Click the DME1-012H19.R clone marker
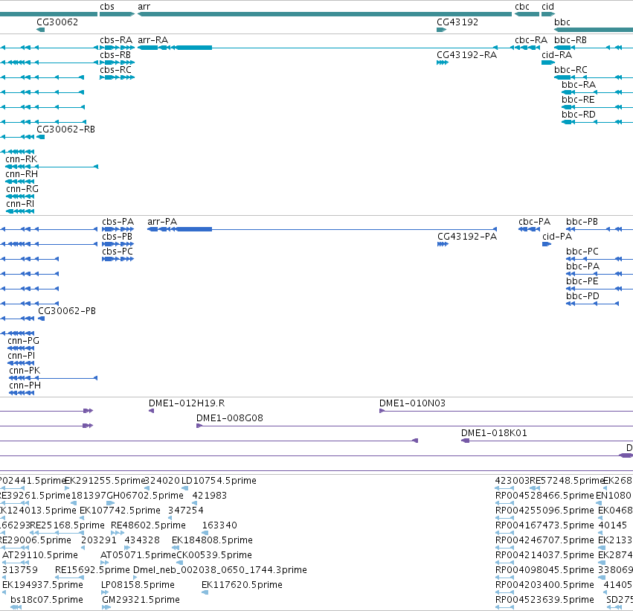Image resolution: width=633 pixels, height=611 pixels. click(x=152, y=411)
